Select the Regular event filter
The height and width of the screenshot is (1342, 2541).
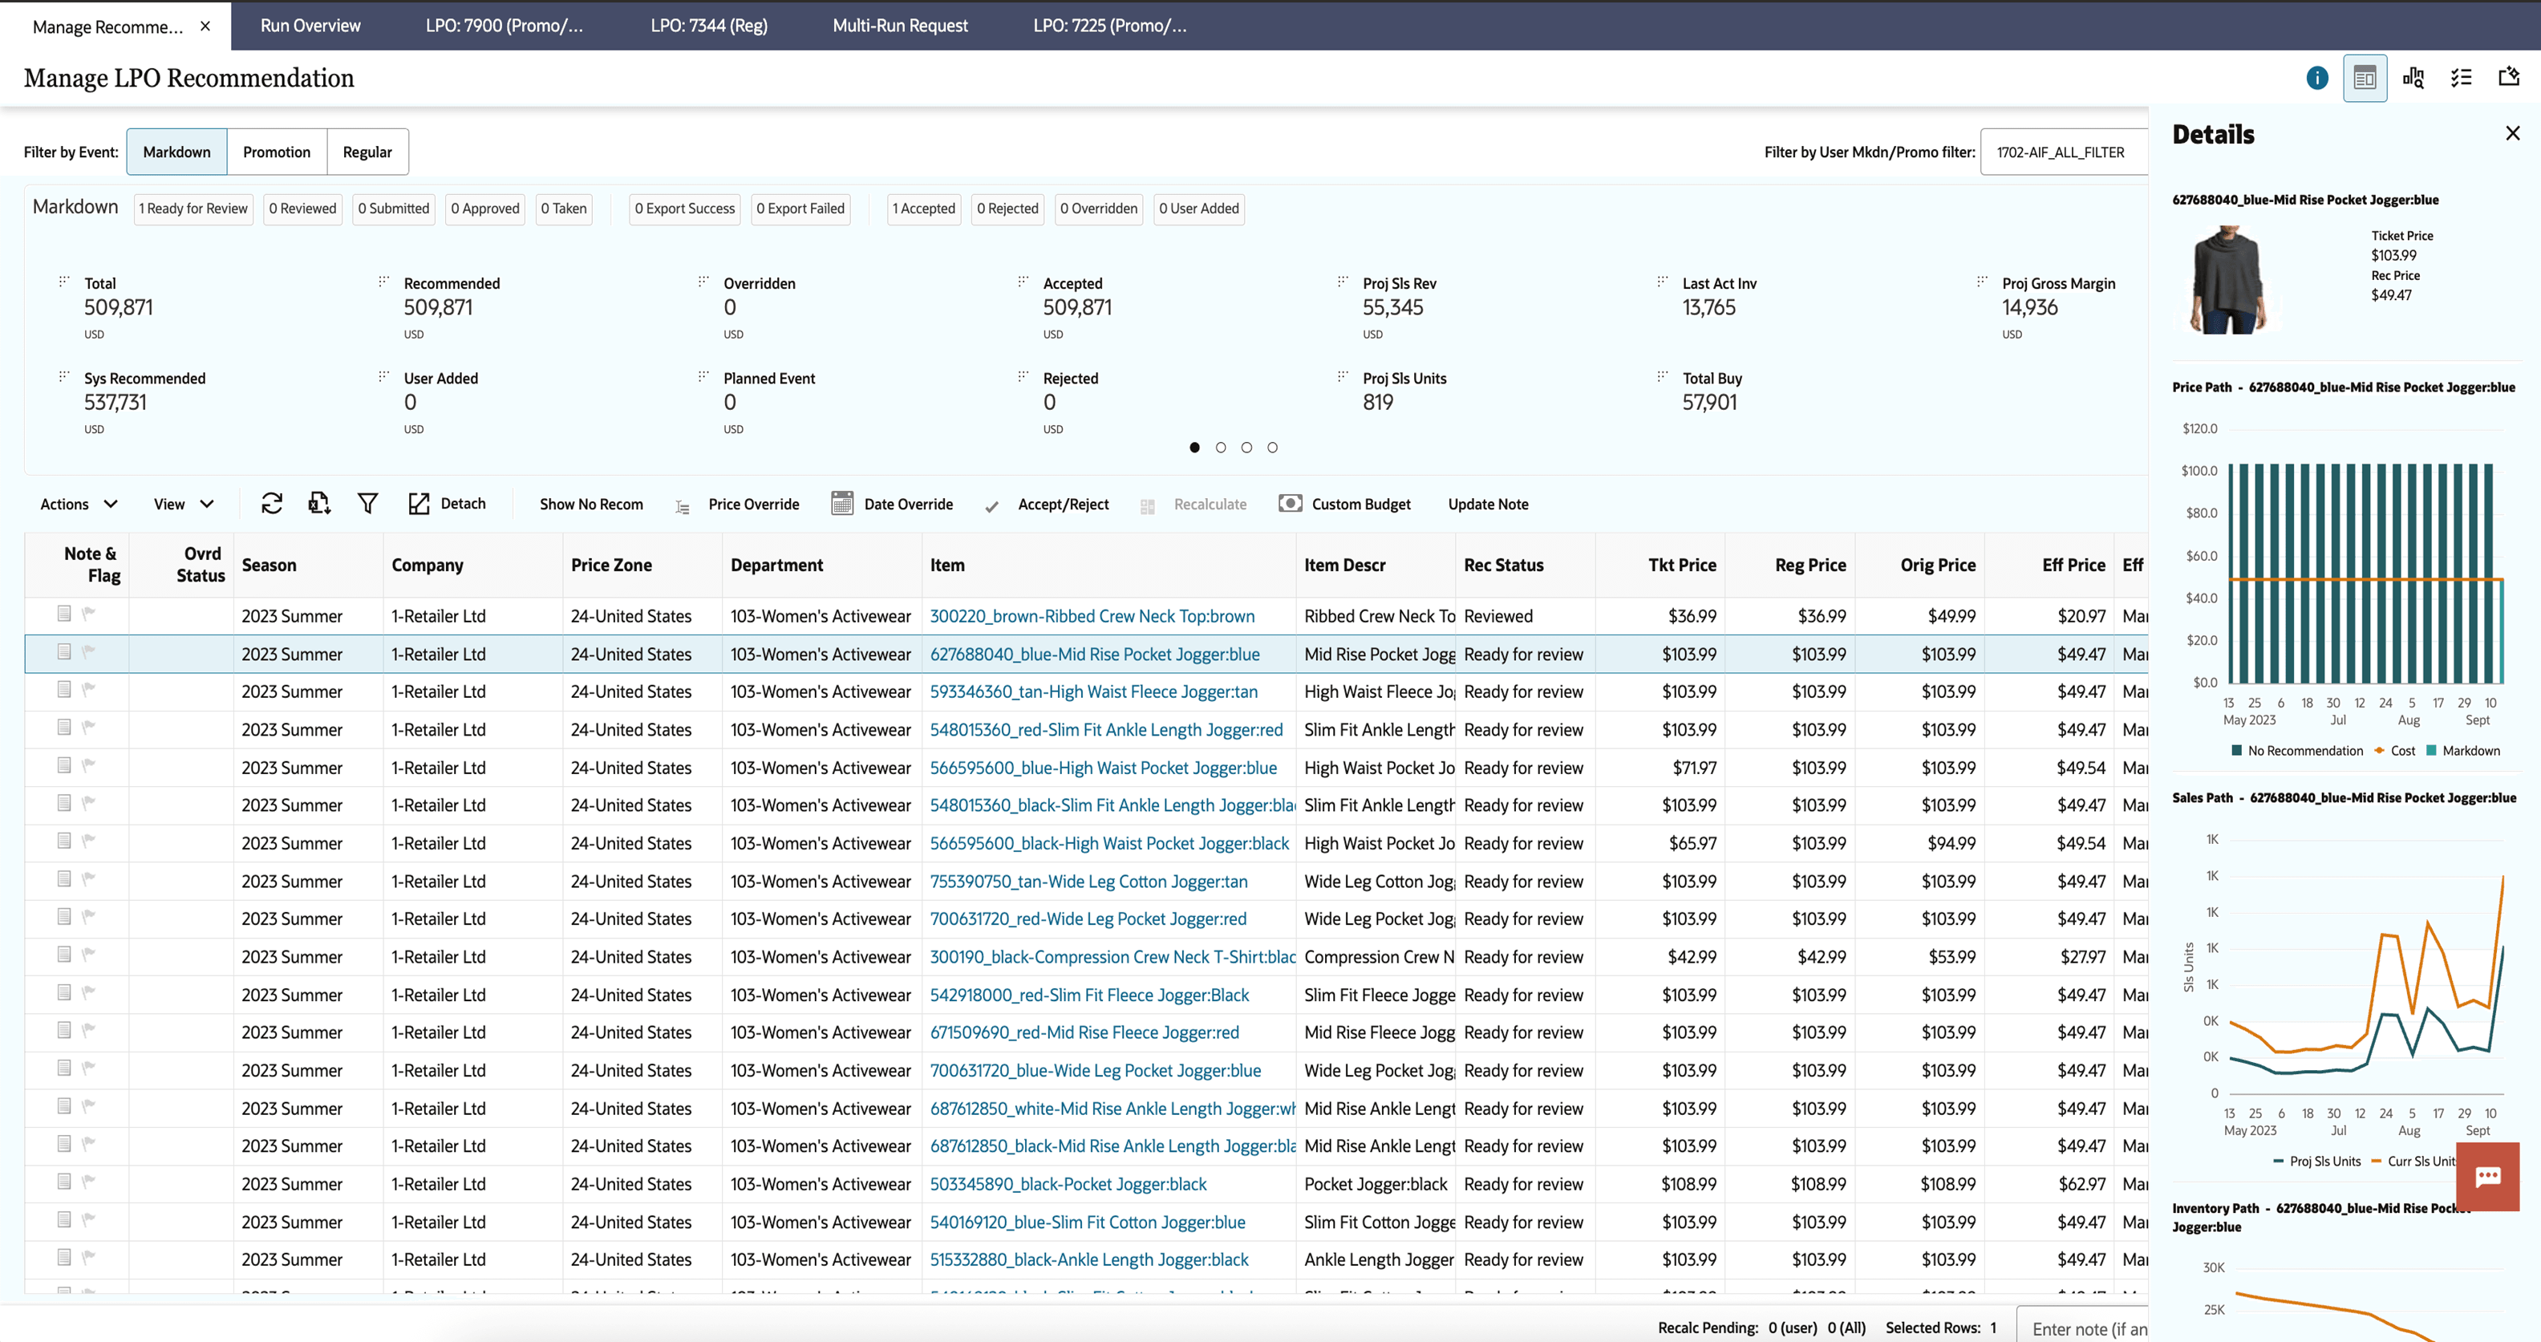[367, 152]
